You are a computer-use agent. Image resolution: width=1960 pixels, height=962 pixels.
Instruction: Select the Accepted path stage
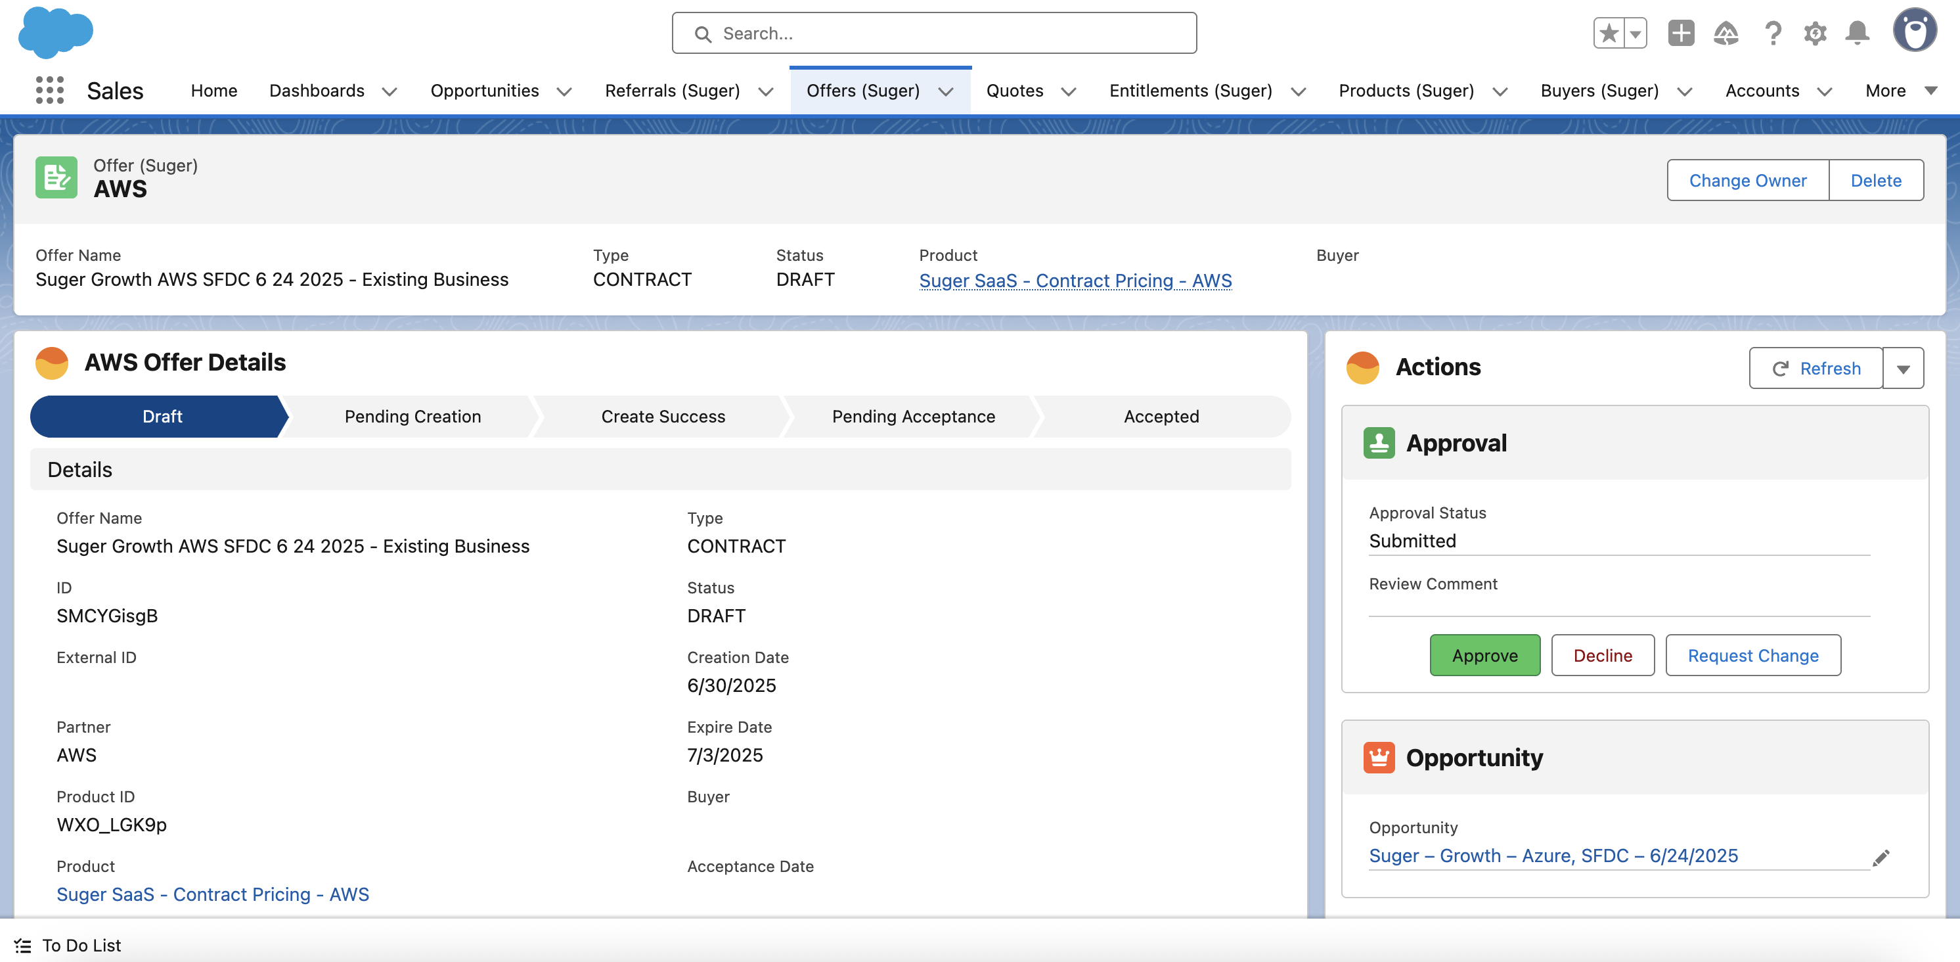[x=1161, y=417]
